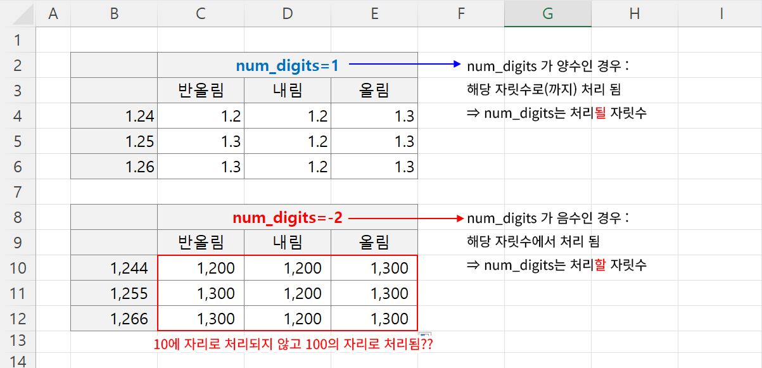Click cell containing 1,255
Screen dimensions: 762x368
click(x=114, y=293)
